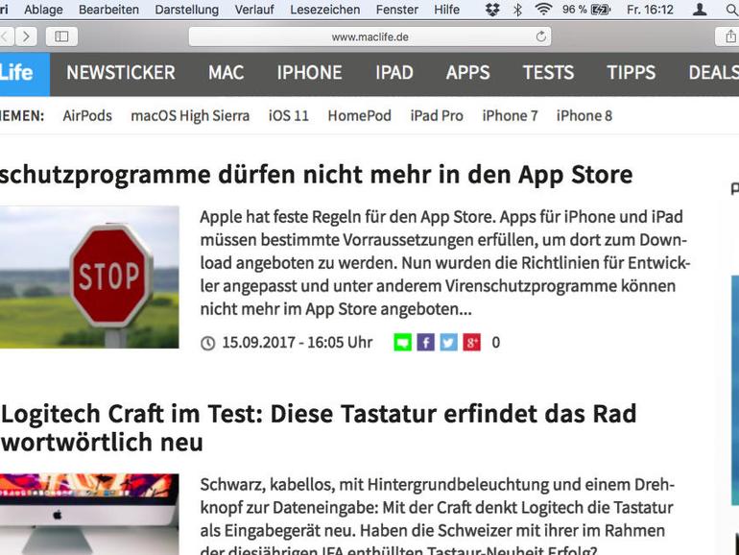Open the Bluetooth status icon

click(x=517, y=10)
